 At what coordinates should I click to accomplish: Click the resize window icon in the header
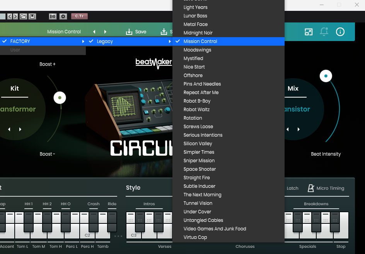point(309,32)
